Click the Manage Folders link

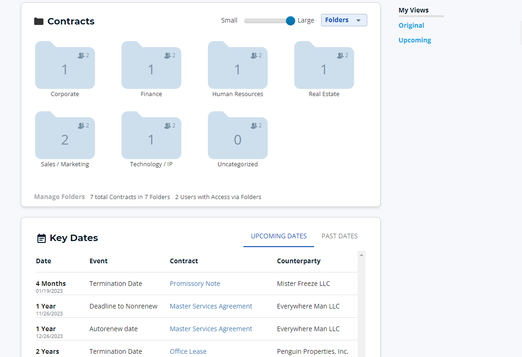click(x=59, y=197)
